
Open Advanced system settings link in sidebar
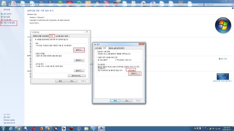click(9, 23)
